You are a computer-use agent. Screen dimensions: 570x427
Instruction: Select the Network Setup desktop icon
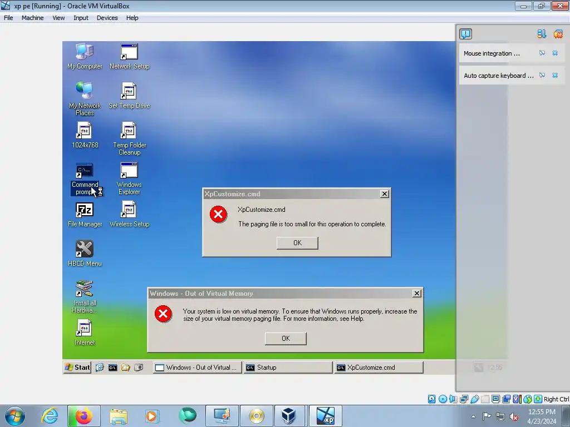(x=129, y=56)
